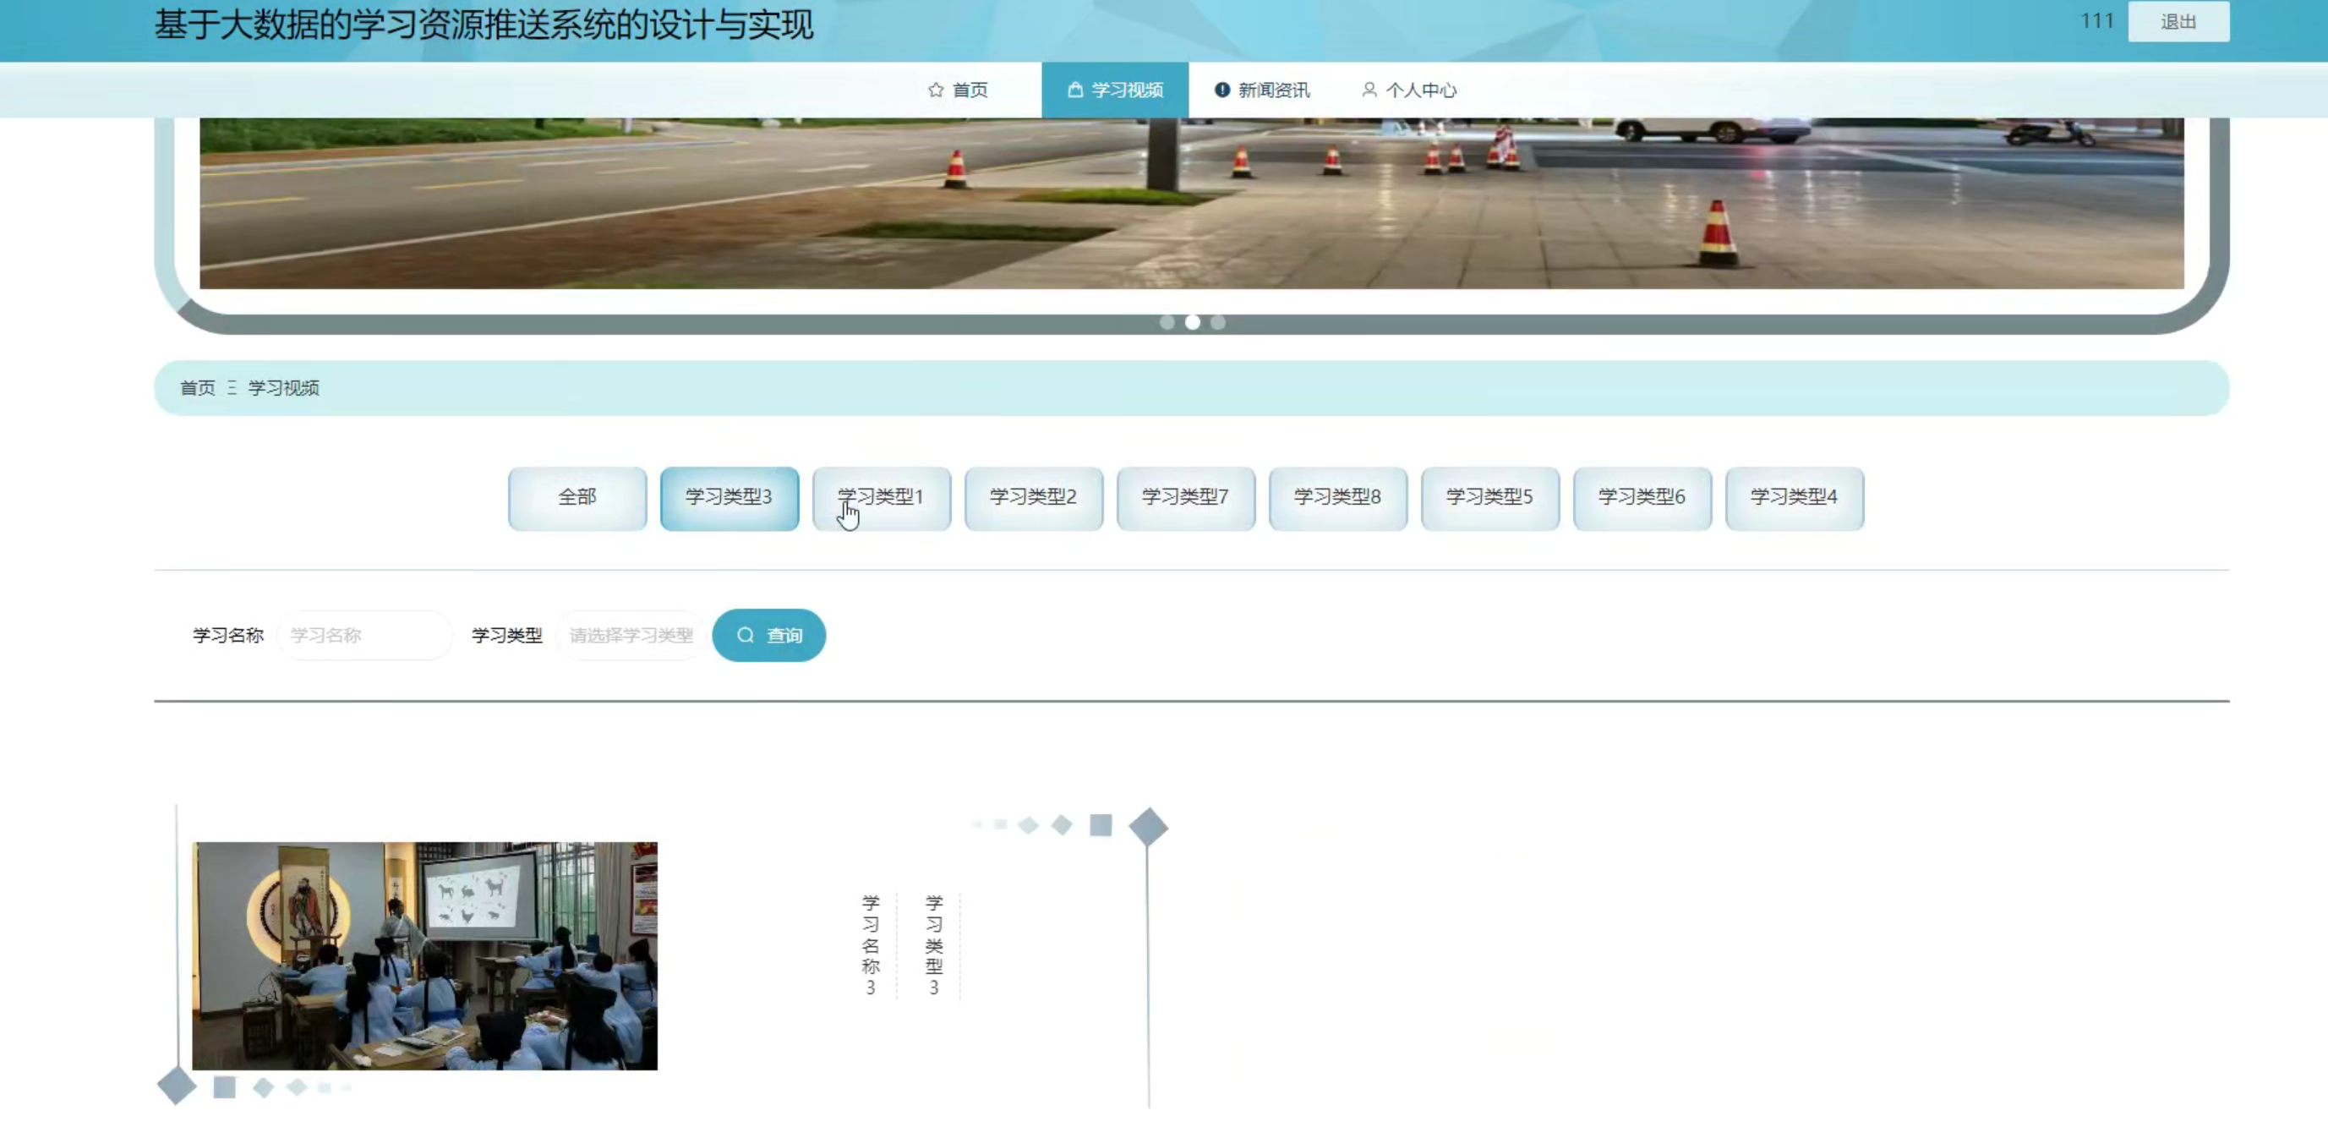Open the 学习视频 navigation tab
Image resolution: width=2328 pixels, height=1127 pixels.
pyautogui.click(x=1115, y=90)
